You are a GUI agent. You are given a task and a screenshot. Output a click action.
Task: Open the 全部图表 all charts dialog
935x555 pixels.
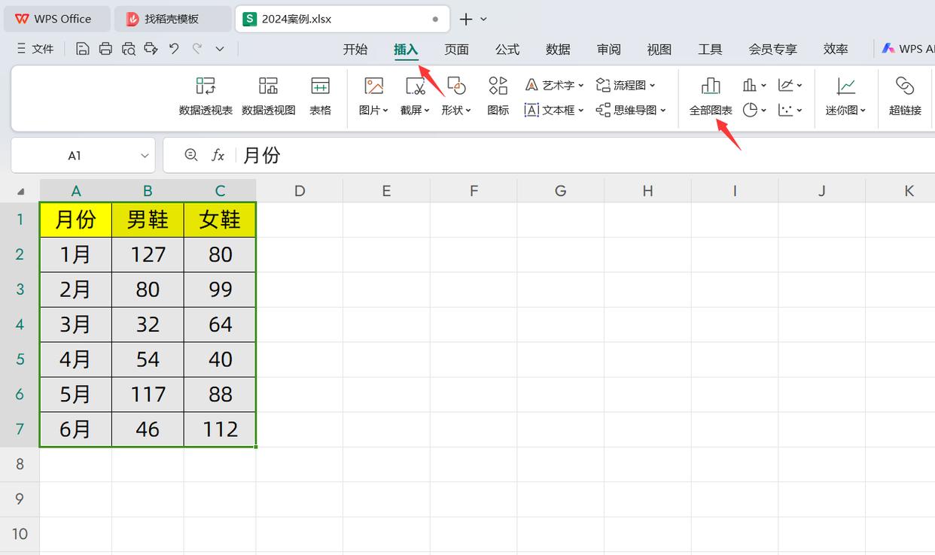(711, 96)
